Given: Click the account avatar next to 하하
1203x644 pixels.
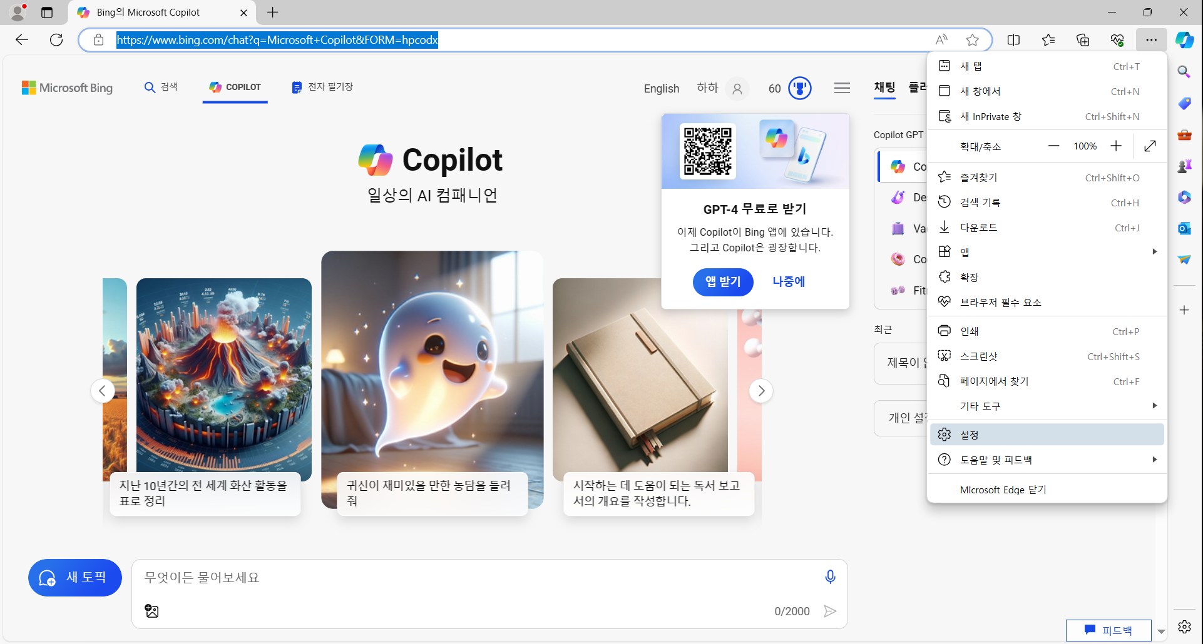Looking at the screenshot, I should (x=737, y=89).
